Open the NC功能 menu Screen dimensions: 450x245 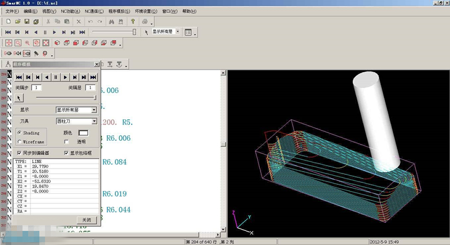tap(70, 11)
